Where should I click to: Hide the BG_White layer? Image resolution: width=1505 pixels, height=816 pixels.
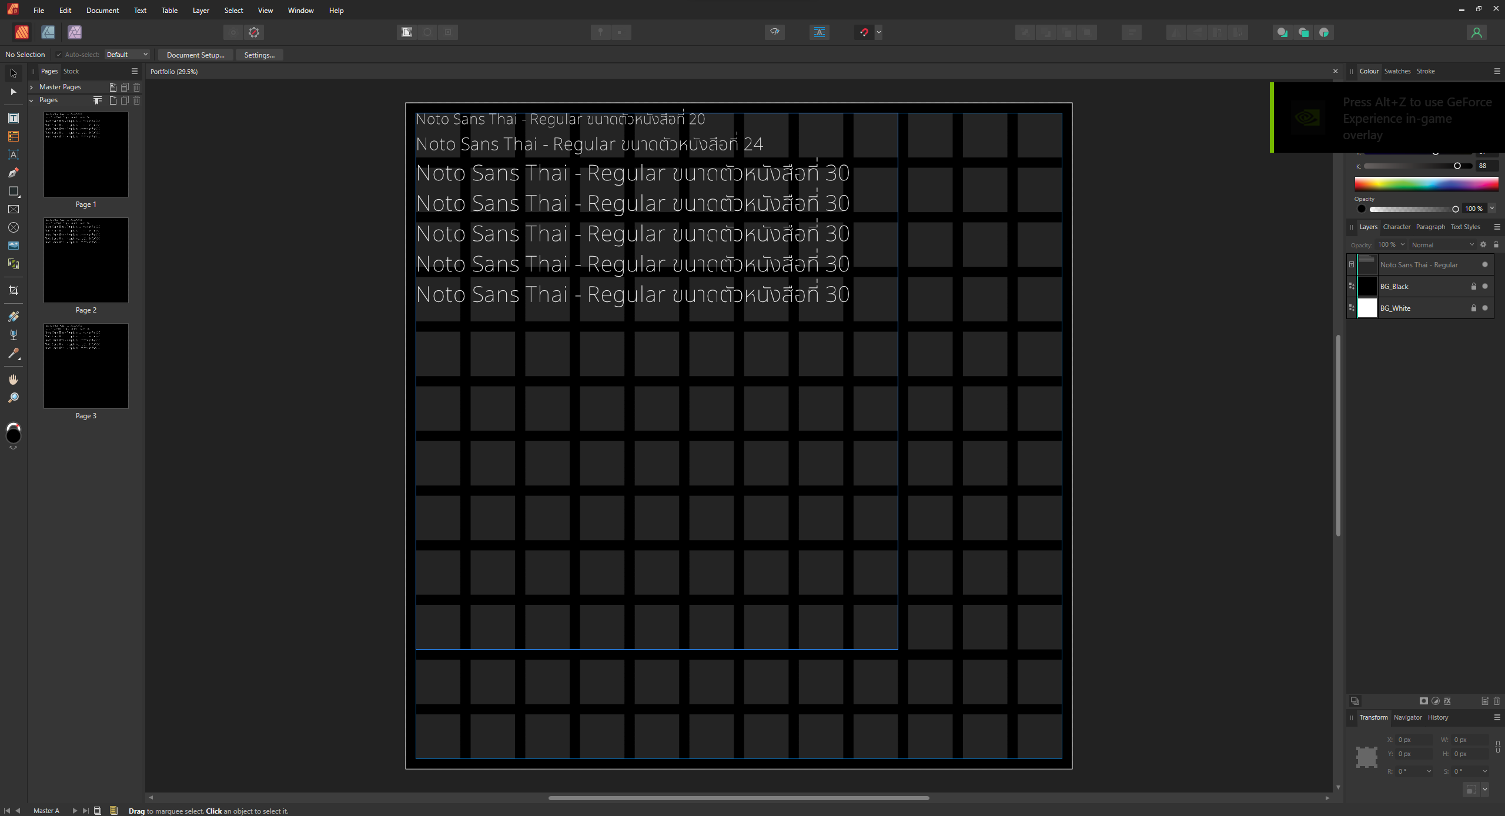pyautogui.click(x=1485, y=308)
